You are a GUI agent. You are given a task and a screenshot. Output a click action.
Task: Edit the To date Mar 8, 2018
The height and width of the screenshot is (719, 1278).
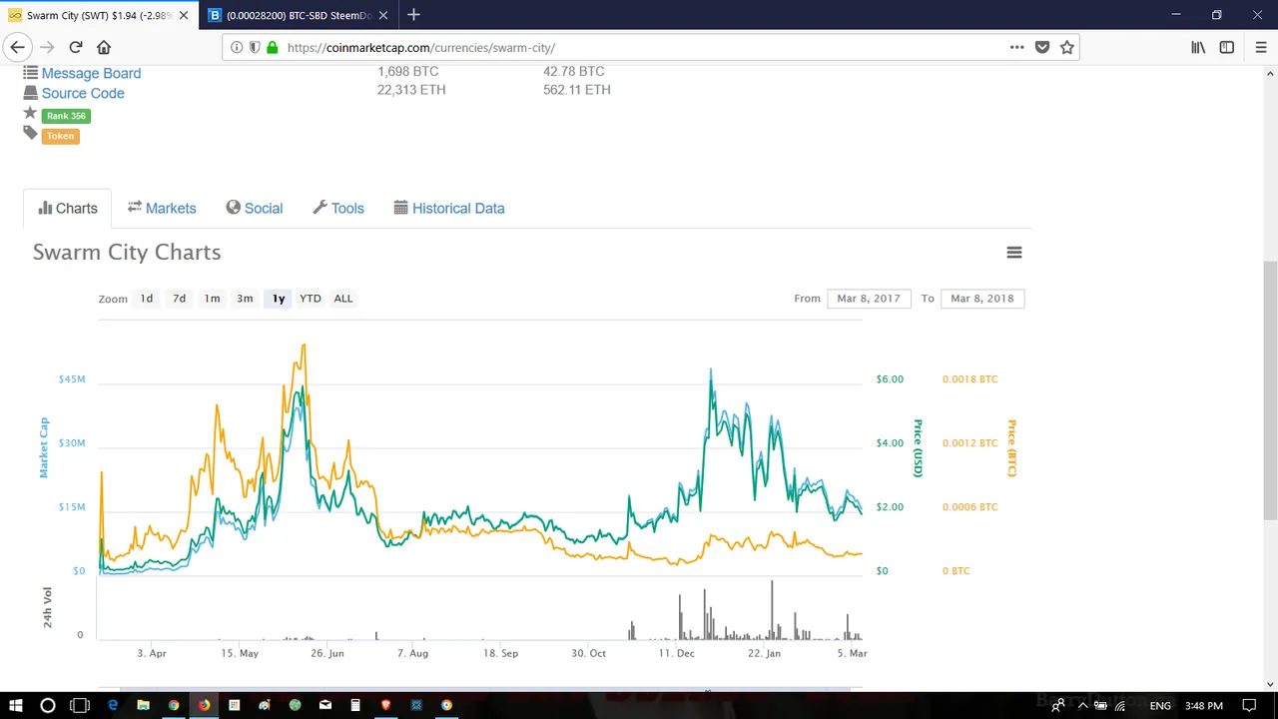pos(982,299)
